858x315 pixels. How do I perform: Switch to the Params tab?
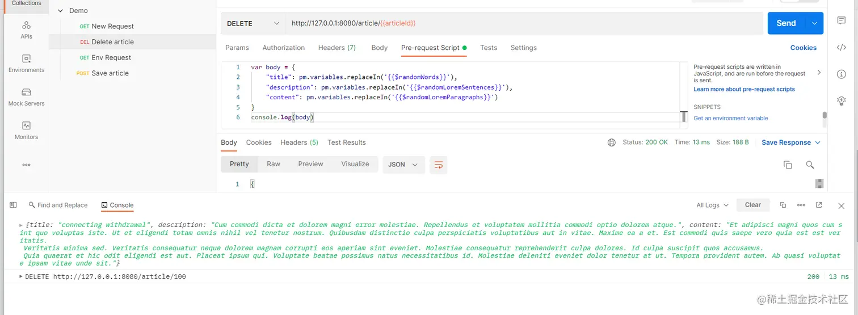coord(237,48)
